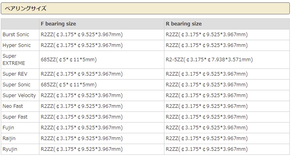Screen dimensions: 291x156
Task: Select Super Sonic R bearing size cell
Action: pyautogui.click(x=227, y=85)
